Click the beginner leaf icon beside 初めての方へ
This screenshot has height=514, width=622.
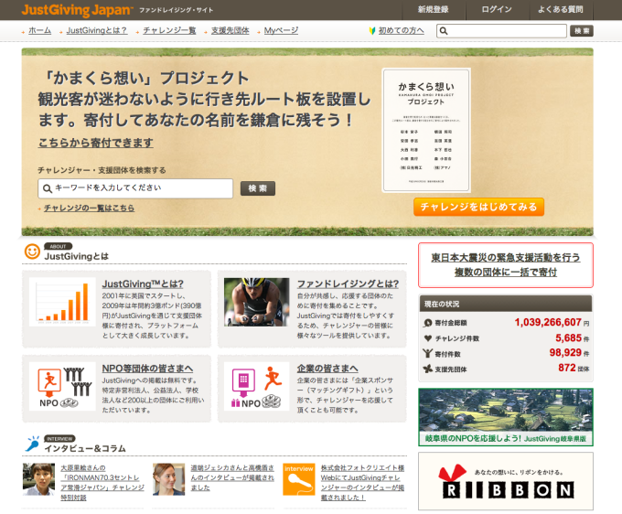point(372,30)
